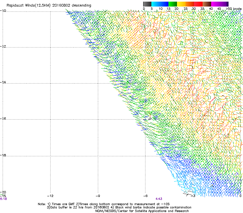Click the '-20' latitude axis label
This screenshot has width=243, height=213.
(x=3, y=192)
